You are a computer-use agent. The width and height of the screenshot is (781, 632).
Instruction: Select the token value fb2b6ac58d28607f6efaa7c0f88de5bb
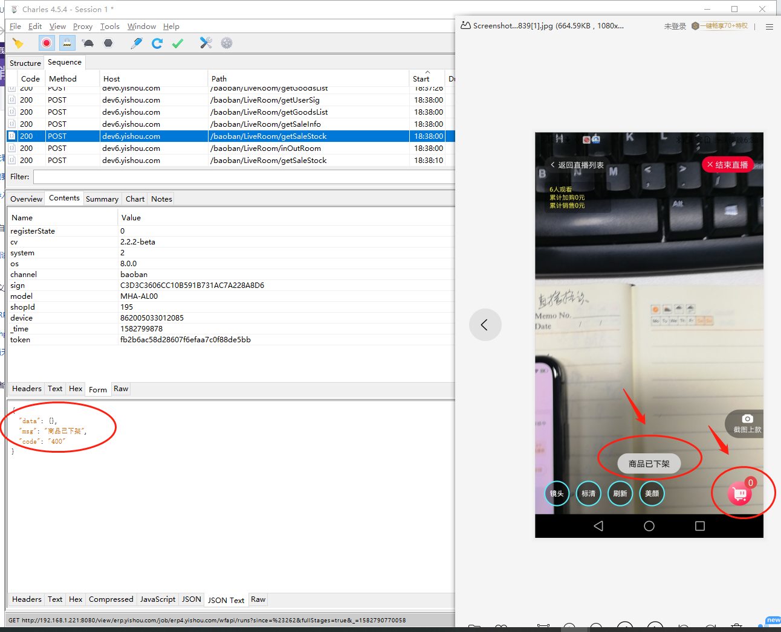pos(186,340)
